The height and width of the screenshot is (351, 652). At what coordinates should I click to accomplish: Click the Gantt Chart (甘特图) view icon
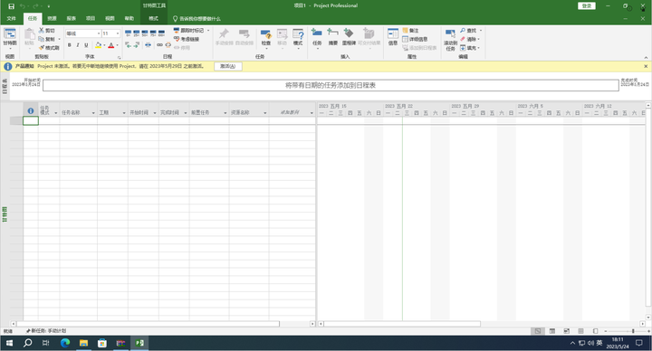(10, 34)
